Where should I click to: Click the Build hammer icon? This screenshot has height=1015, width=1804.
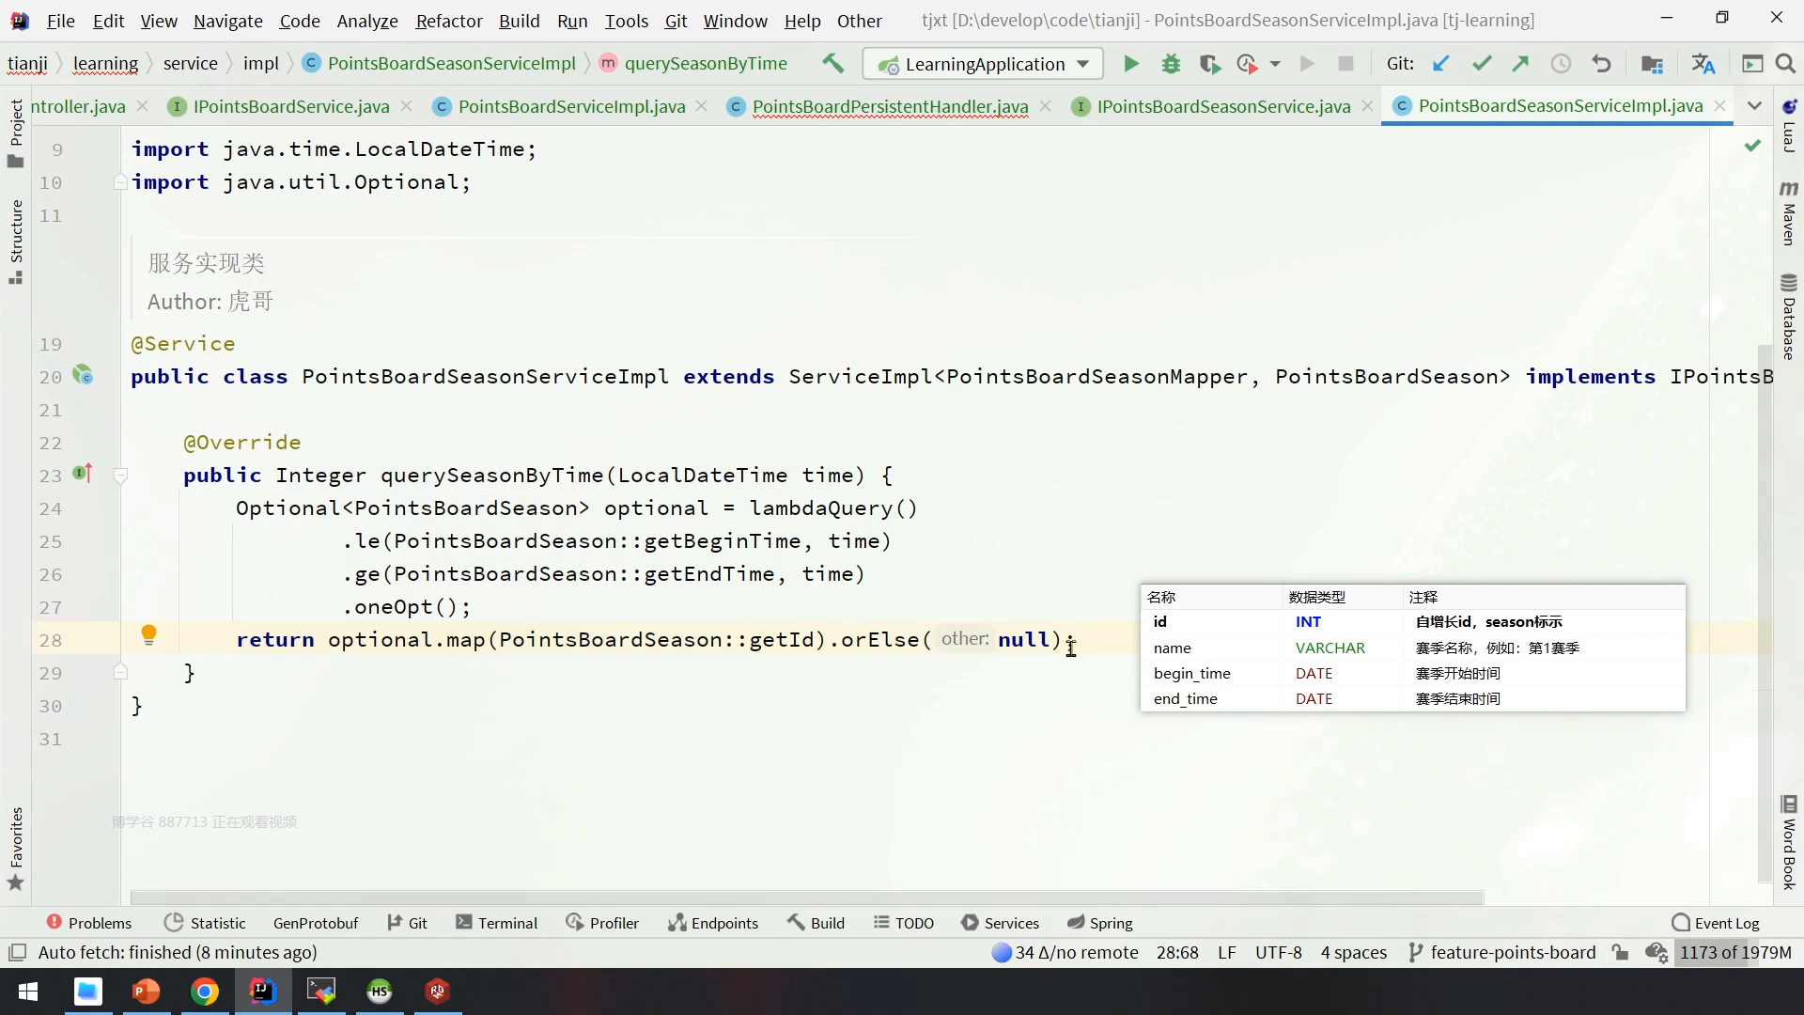pyautogui.click(x=832, y=64)
